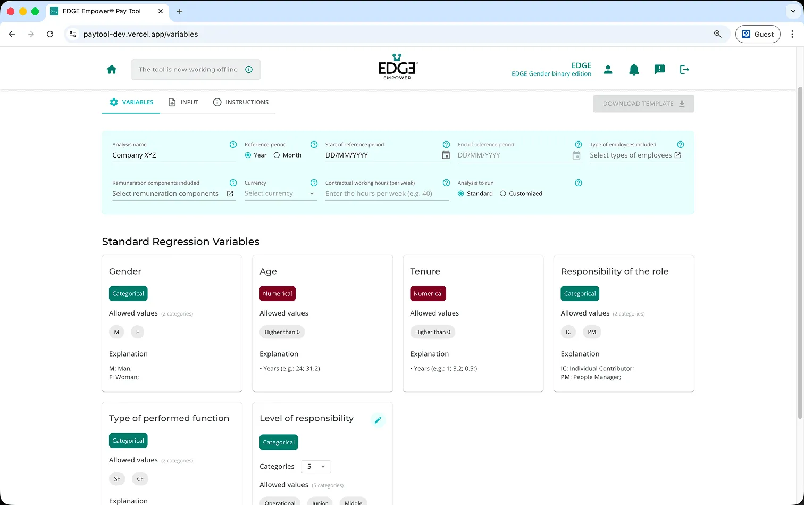Click the Tenure Higher than 0 chip
Image resolution: width=804 pixels, height=505 pixels.
coord(433,332)
